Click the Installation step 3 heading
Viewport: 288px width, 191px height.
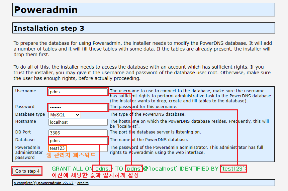[49, 28]
